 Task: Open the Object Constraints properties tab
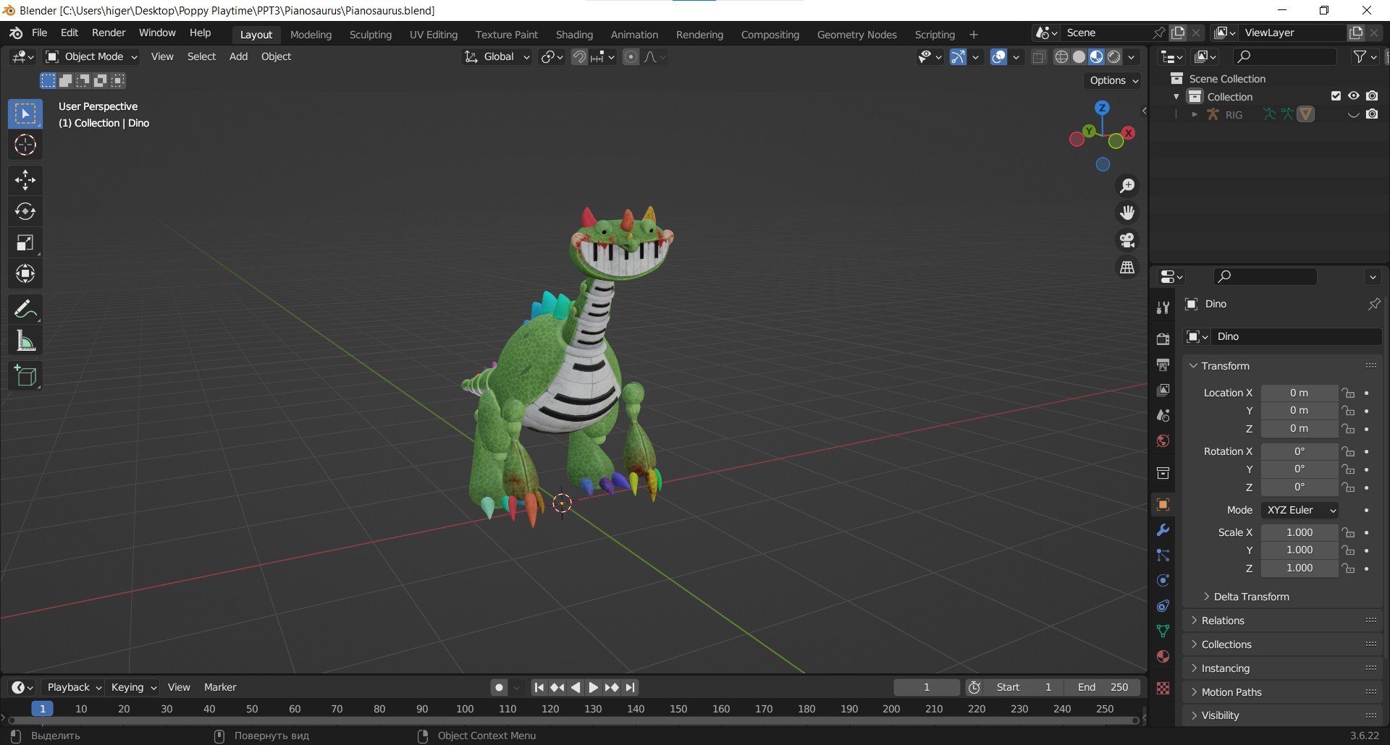tap(1163, 606)
